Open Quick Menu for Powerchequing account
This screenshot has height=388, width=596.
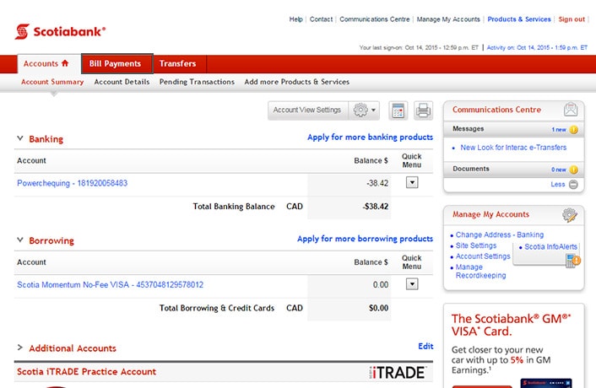[412, 182]
